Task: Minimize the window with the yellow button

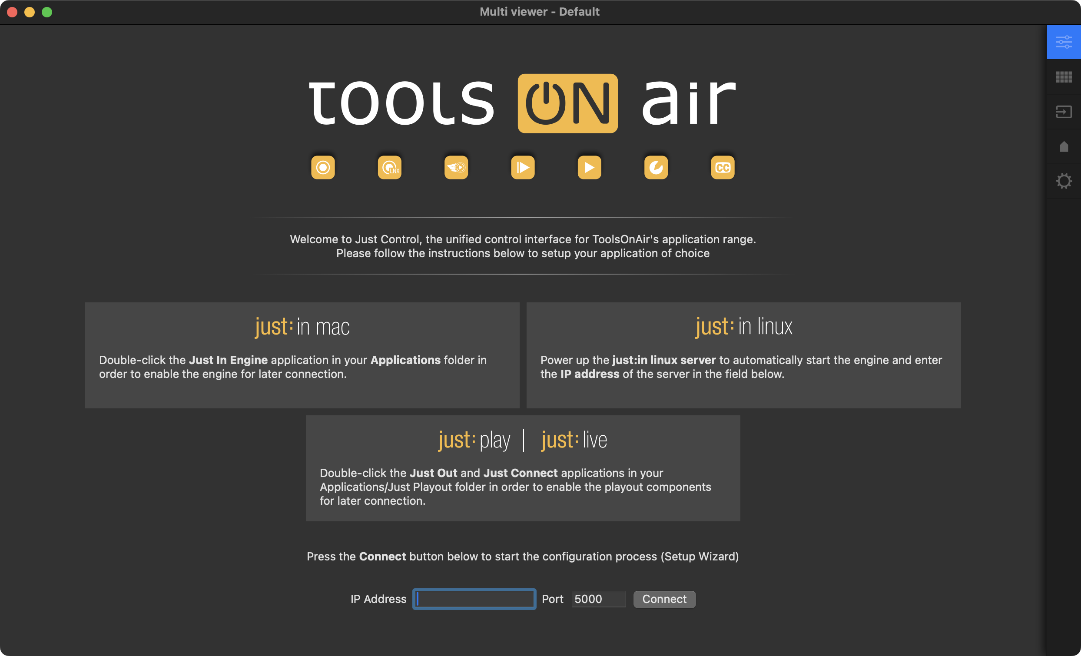Action: tap(30, 12)
